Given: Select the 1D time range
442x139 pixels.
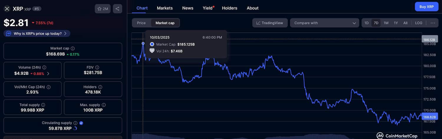Looking at the screenshot, I should [x=366, y=23].
